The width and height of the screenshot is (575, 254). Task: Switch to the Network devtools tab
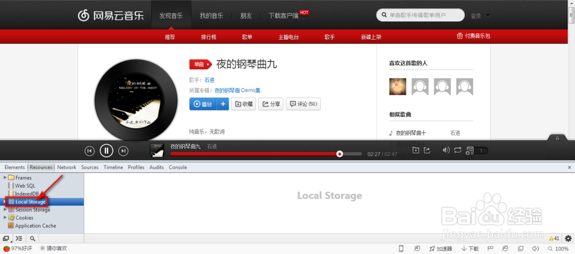click(67, 167)
